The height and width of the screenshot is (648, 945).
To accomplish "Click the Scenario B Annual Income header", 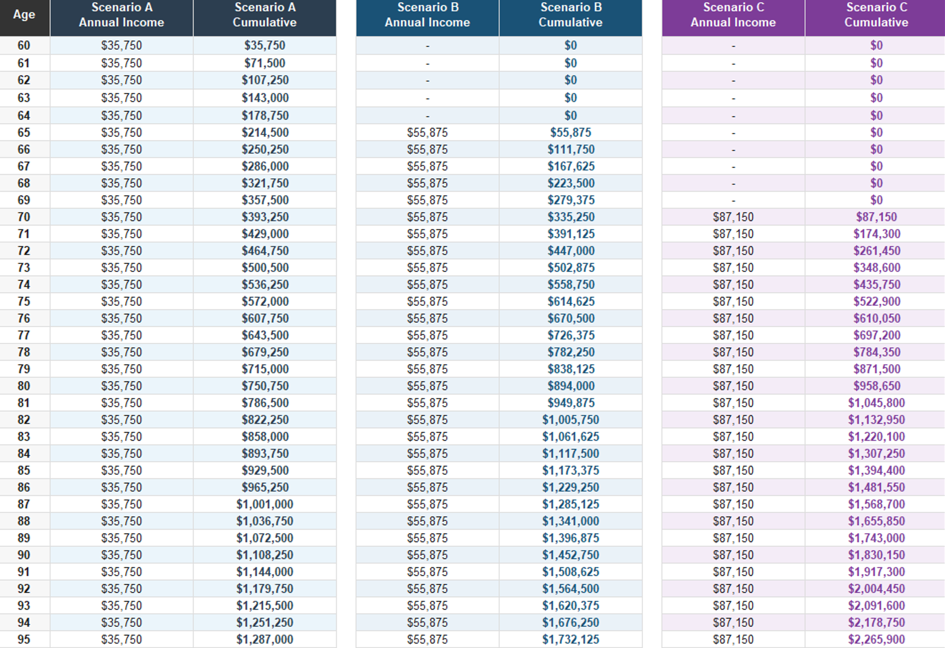I will coord(427,15).
